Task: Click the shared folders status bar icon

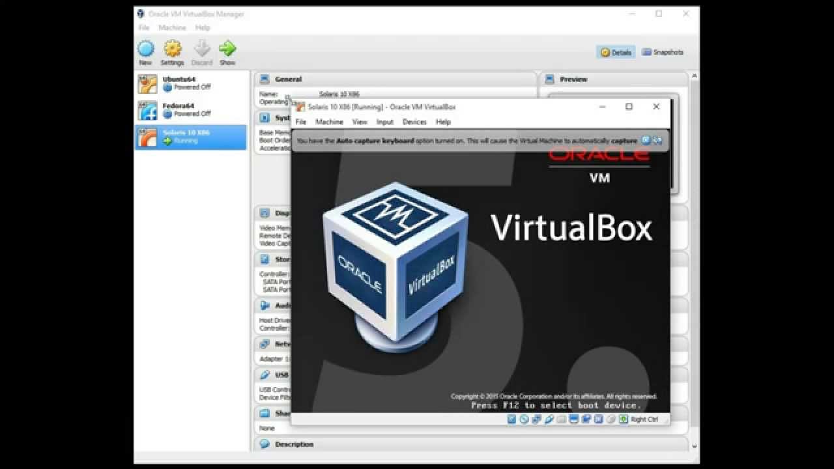Action: (560, 419)
